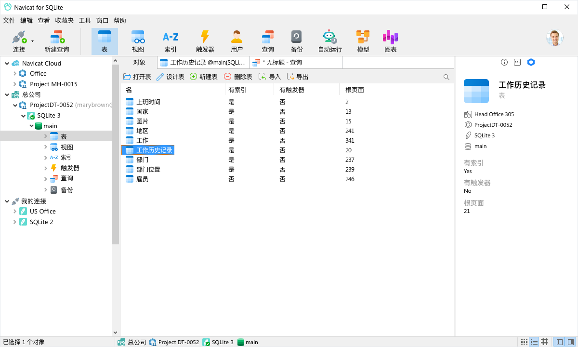The image size is (578, 347).
Task: Open the 备份 backup toolbar icon
Action: [297, 41]
